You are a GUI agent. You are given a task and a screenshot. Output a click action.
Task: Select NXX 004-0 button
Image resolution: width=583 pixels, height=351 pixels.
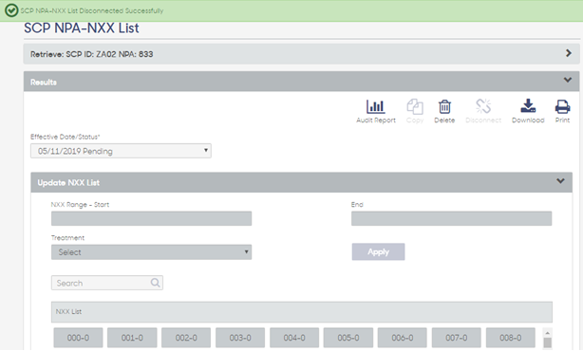(294, 338)
